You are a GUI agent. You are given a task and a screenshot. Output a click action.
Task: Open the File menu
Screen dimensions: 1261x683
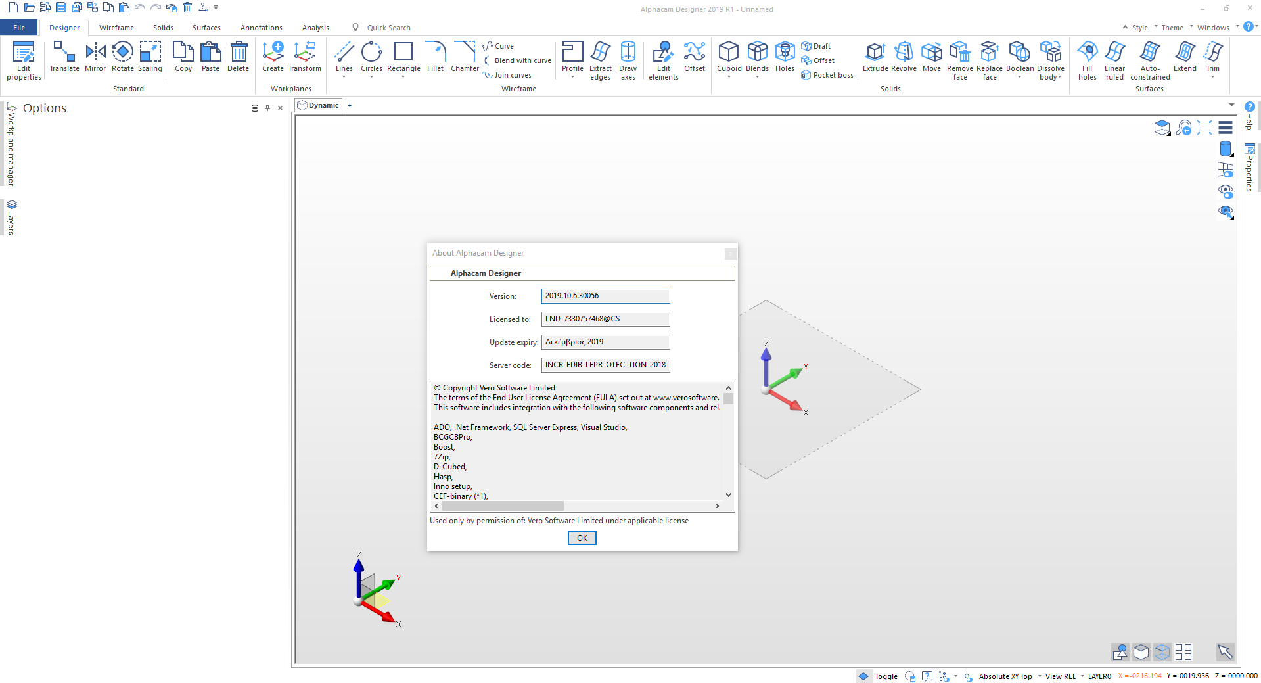tap(19, 28)
